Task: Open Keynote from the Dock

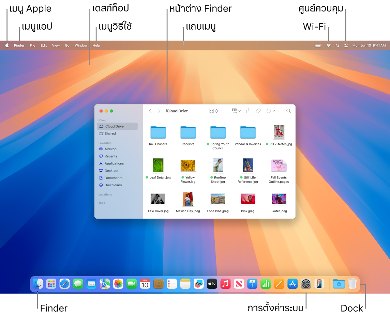Action: [253, 284]
